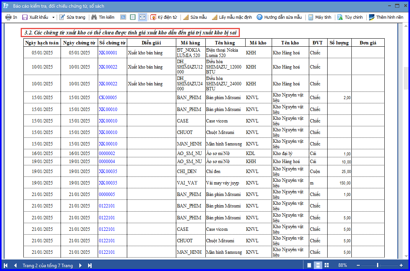Open 0122101 link in MAN_HINH row
Viewport: 410px width, 271px height.
107,252
